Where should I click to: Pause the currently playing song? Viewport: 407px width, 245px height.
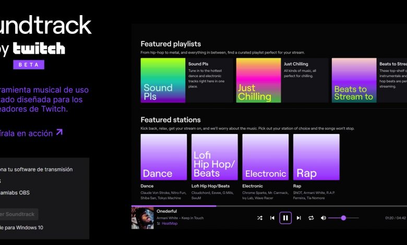coord(285,218)
